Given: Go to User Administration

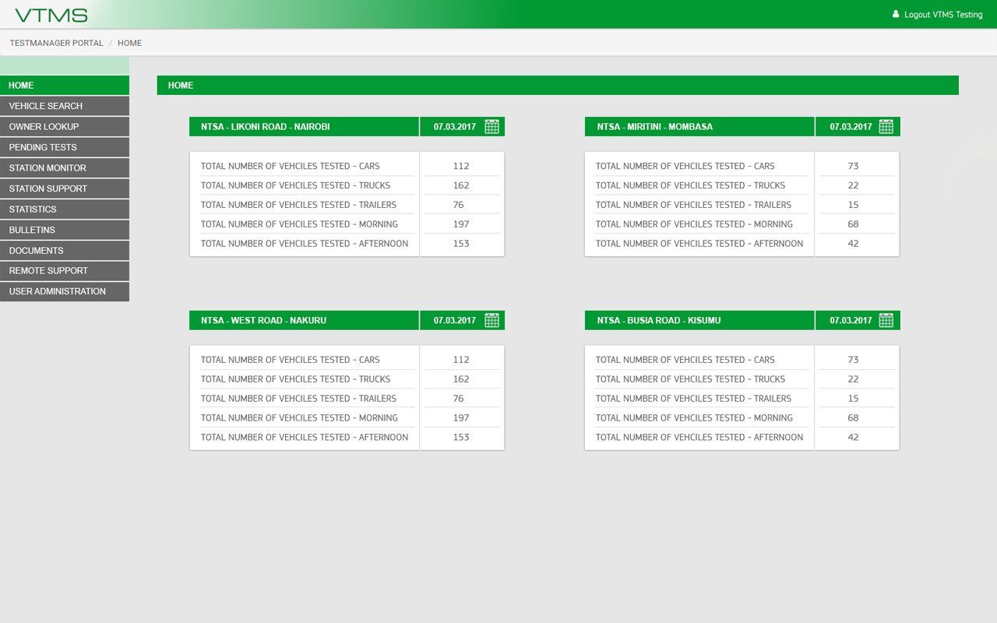Looking at the screenshot, I should click(65, 291).
